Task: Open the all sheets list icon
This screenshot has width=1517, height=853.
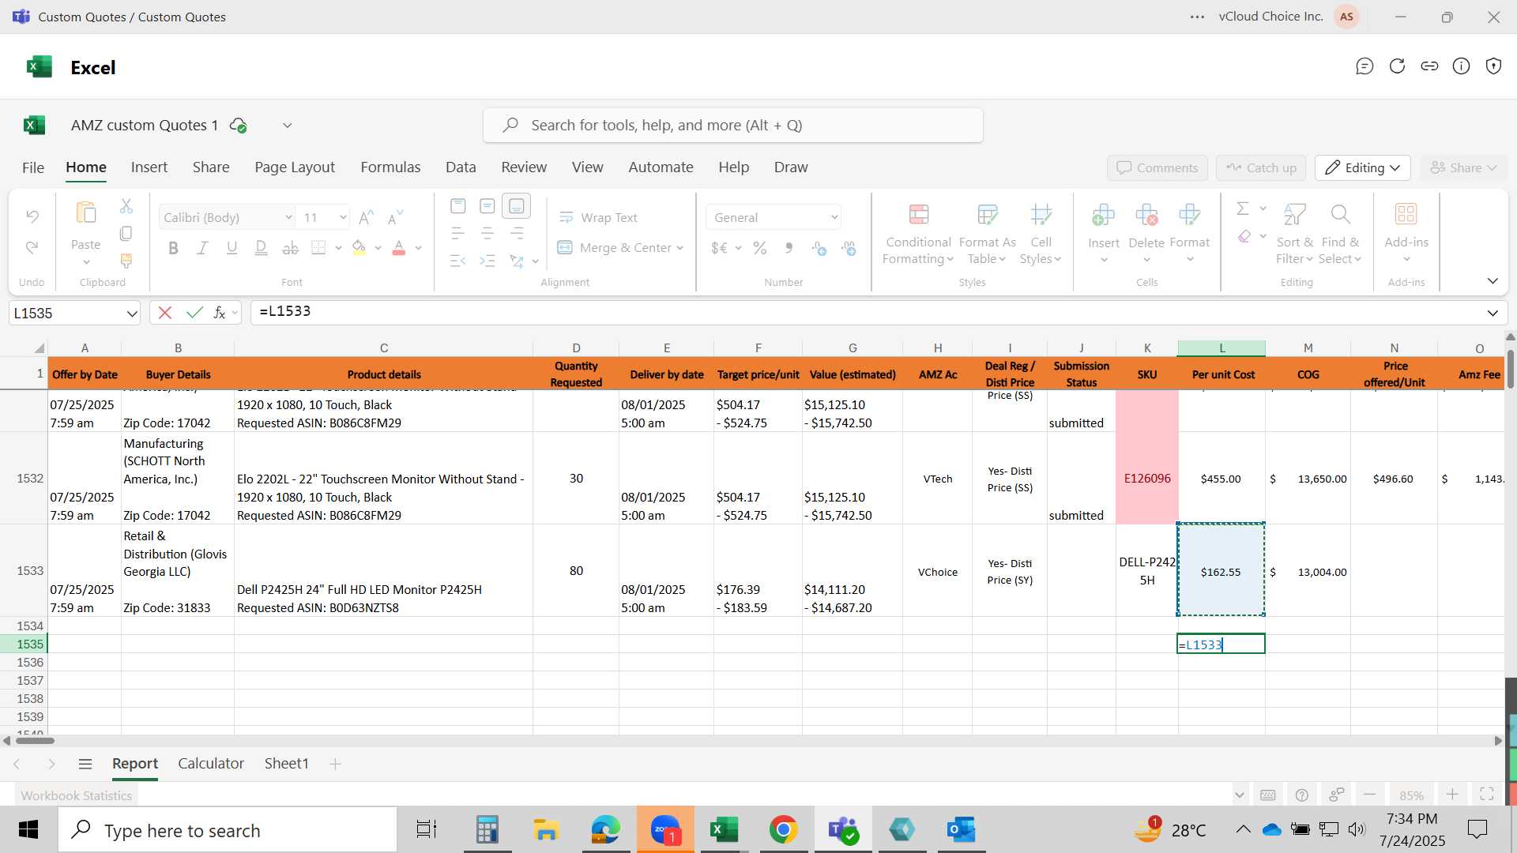Action: point(85,764)
